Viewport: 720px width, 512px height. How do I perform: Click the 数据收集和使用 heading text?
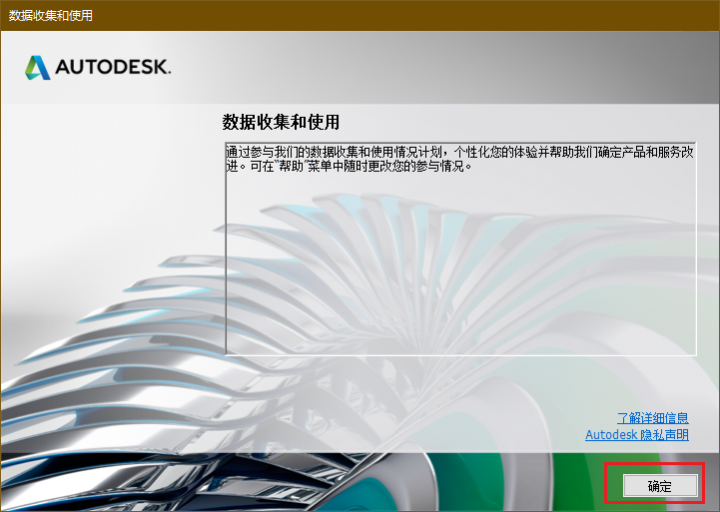click(x=281, y=122)
